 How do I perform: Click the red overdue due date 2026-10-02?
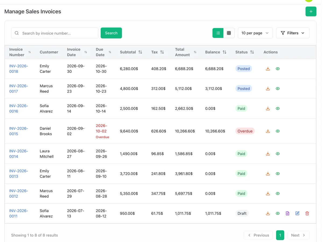pos(101,129)
